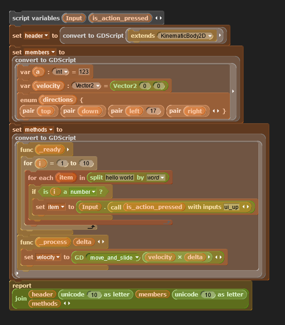Click arrows at end of GD move_and_slide block
Image resolution: width=285 pixels, height=325 pixels.
218,257
